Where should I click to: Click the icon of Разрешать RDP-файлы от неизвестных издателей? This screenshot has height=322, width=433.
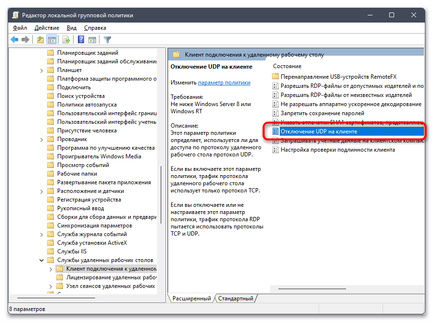click(x=275, y=95)
